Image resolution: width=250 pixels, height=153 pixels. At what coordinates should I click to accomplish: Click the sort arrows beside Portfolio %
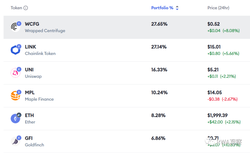tap(177, 8)
